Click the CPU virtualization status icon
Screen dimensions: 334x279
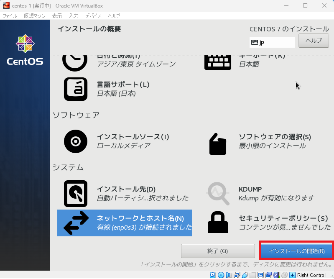coord(276,275)
